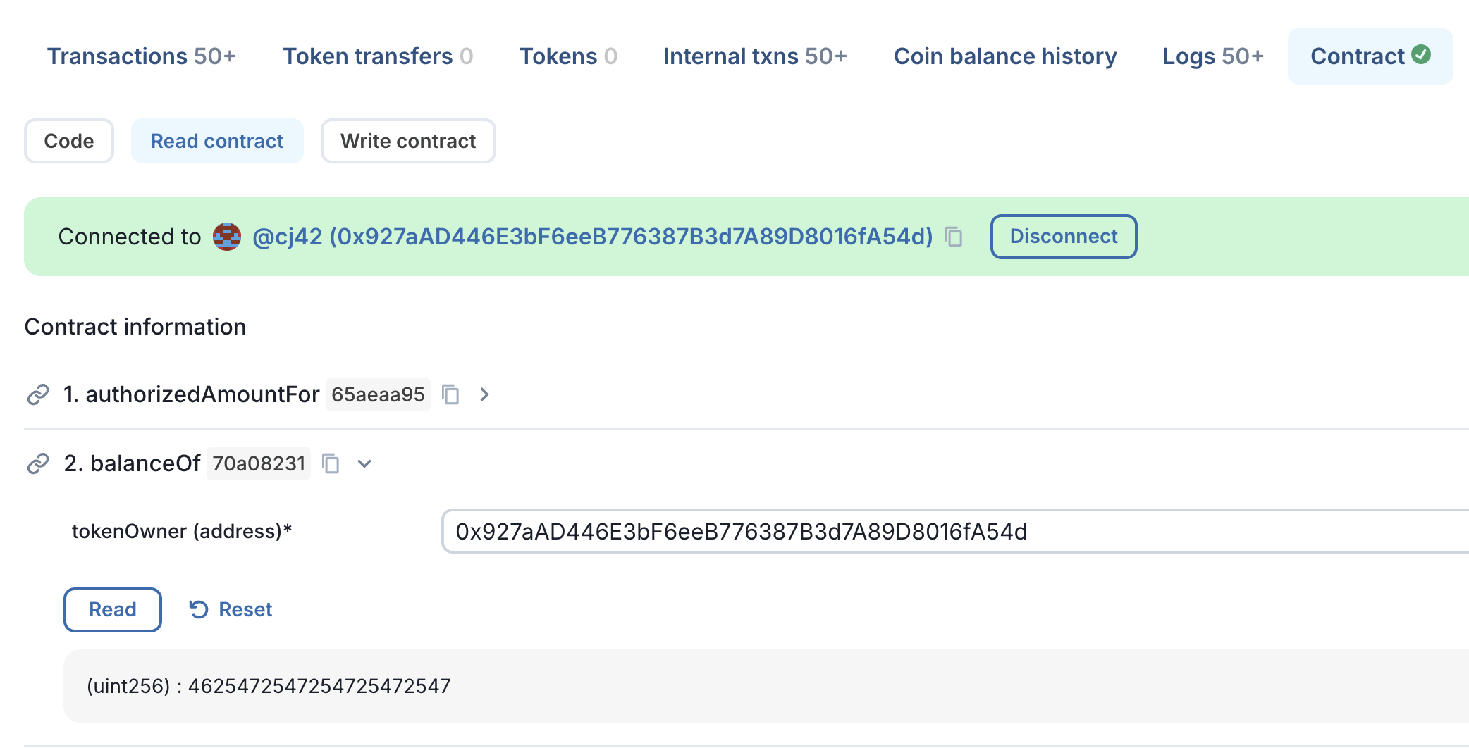Switch to Write contract sub-tab

point(408,141)
